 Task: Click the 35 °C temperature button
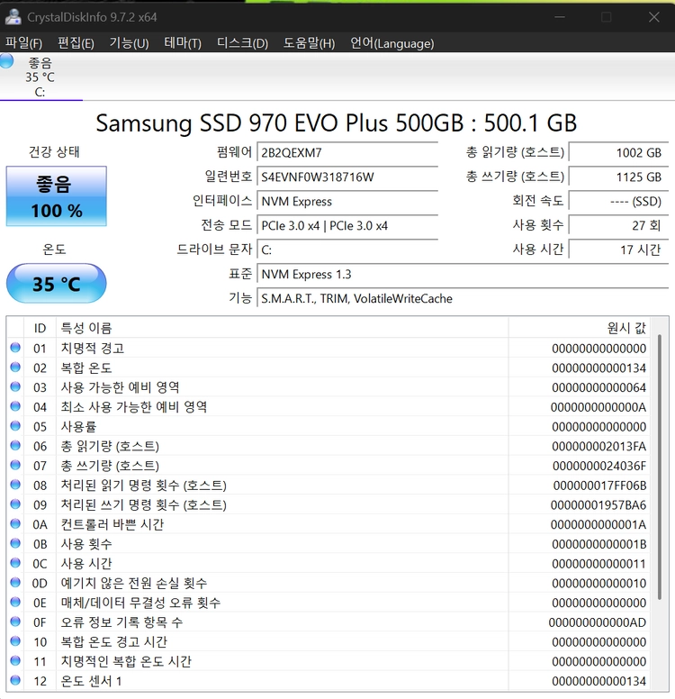coord(57,284)
